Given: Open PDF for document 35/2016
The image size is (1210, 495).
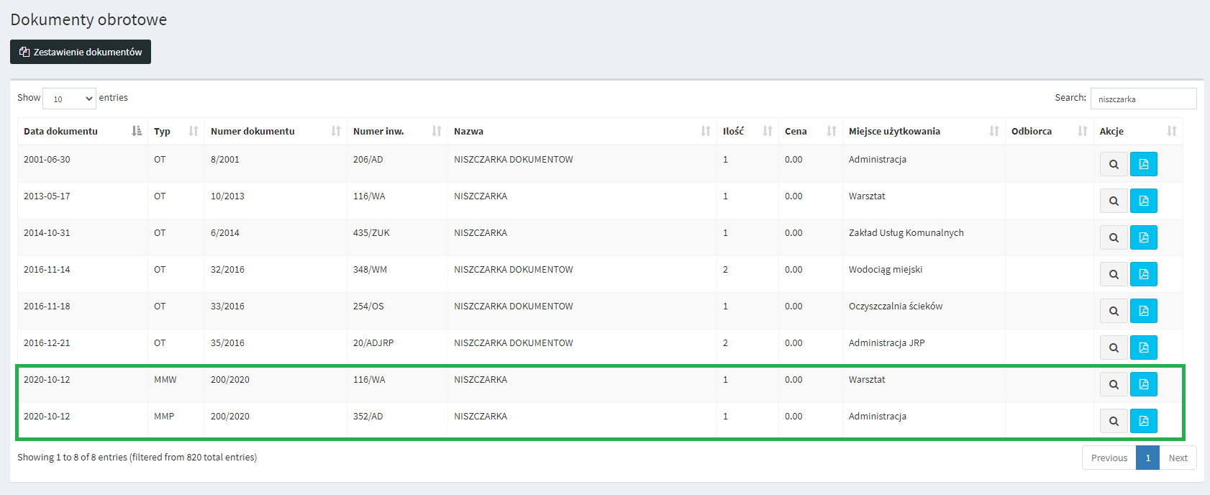Looking at the screenshot, I should pos(1143,348).
